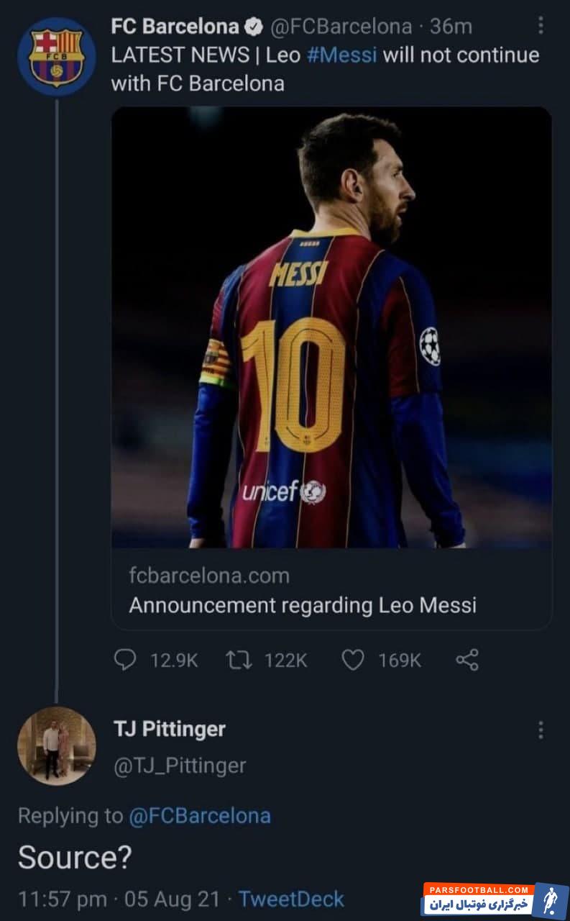This screenshot has width=570, height=921.
Task: Click the TweetDeck source link
Action: coord(291,899)
